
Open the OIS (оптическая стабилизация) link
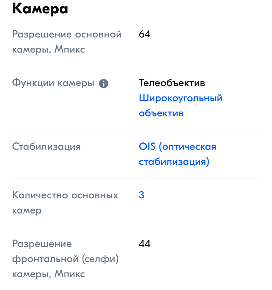(177, 154)
